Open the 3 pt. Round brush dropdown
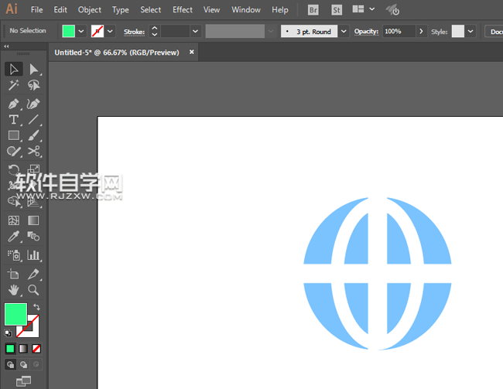Screen dimensions: 503x389 pos(343,31)
